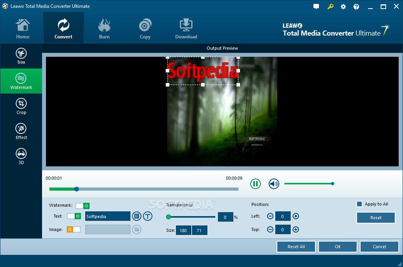Adjust the volume slider
Viewport: 403px width, 267px height.
308,184
